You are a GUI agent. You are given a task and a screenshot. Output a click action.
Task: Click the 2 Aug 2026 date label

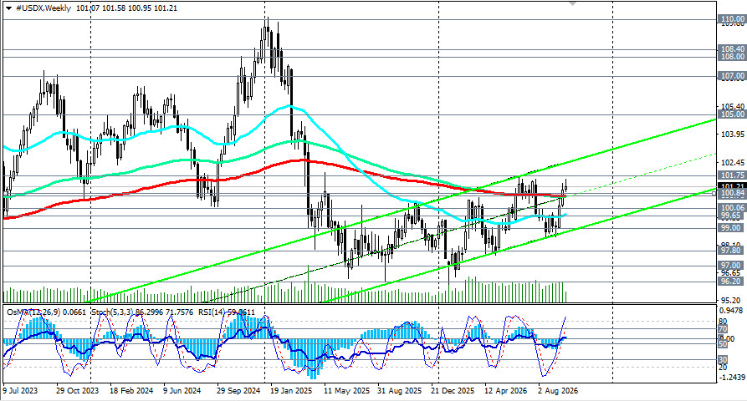pyautogui.click(x=558, y=390)
